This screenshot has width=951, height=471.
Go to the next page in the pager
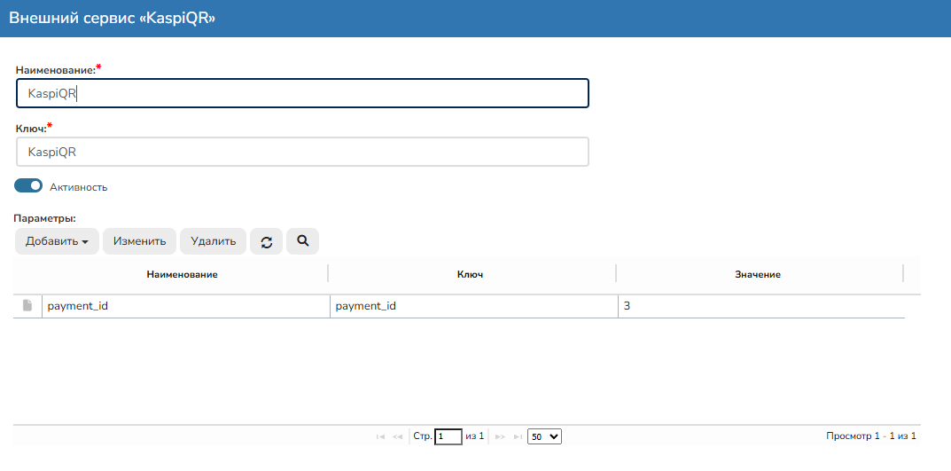tap(500, 436)
